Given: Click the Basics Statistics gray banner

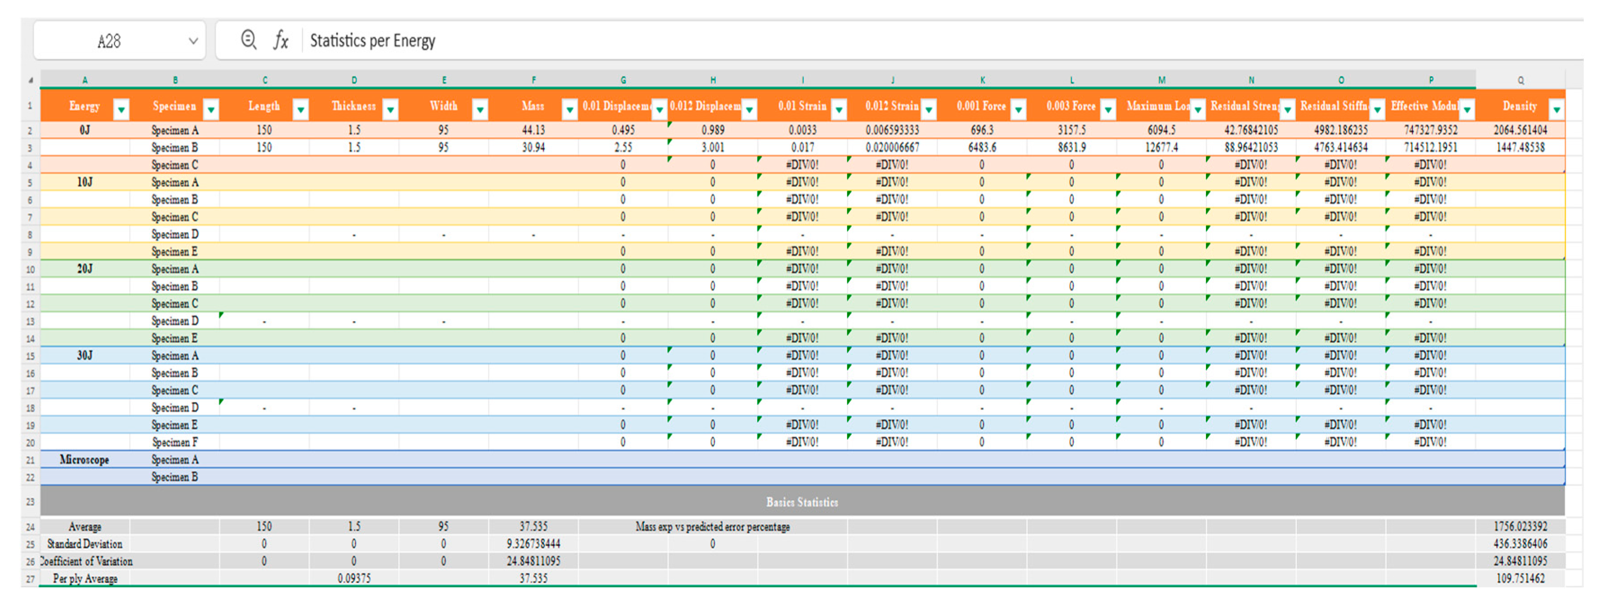Looking at the screenshot, I should point(801,502).
